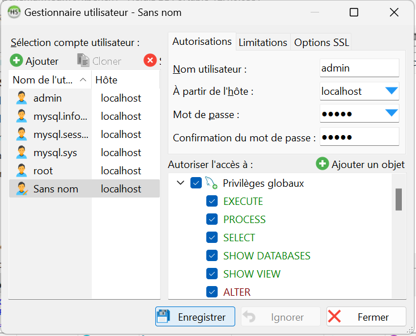Screen dimensions: 416x336
Task: Click the Cloner user icon
Action: tap(83, 61)
